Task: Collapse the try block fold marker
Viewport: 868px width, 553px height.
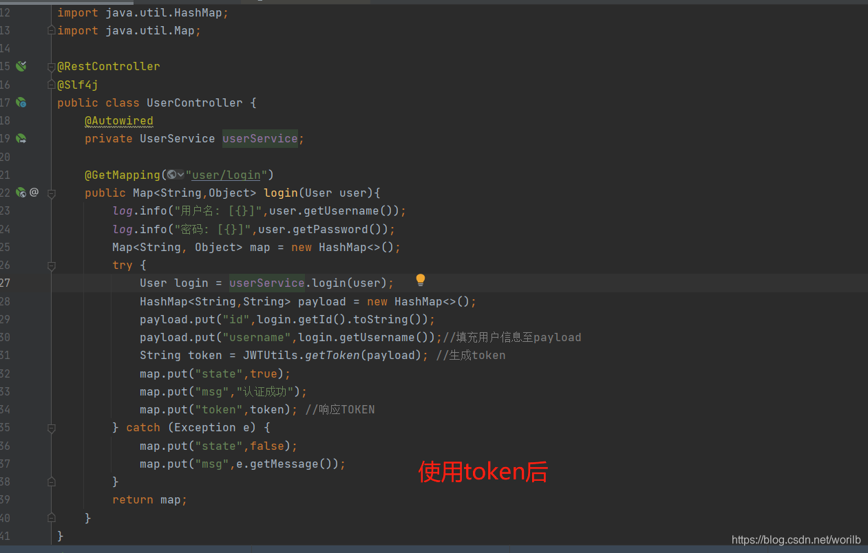Action: click(51, 265)
